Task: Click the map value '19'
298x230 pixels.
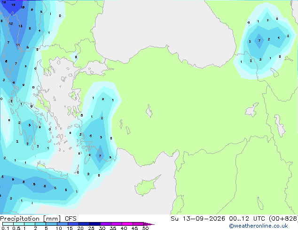Action: (13, 5)
